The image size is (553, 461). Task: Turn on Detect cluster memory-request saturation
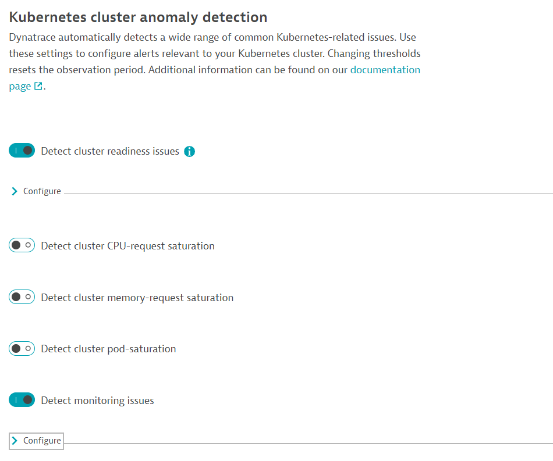pos(22,298)
